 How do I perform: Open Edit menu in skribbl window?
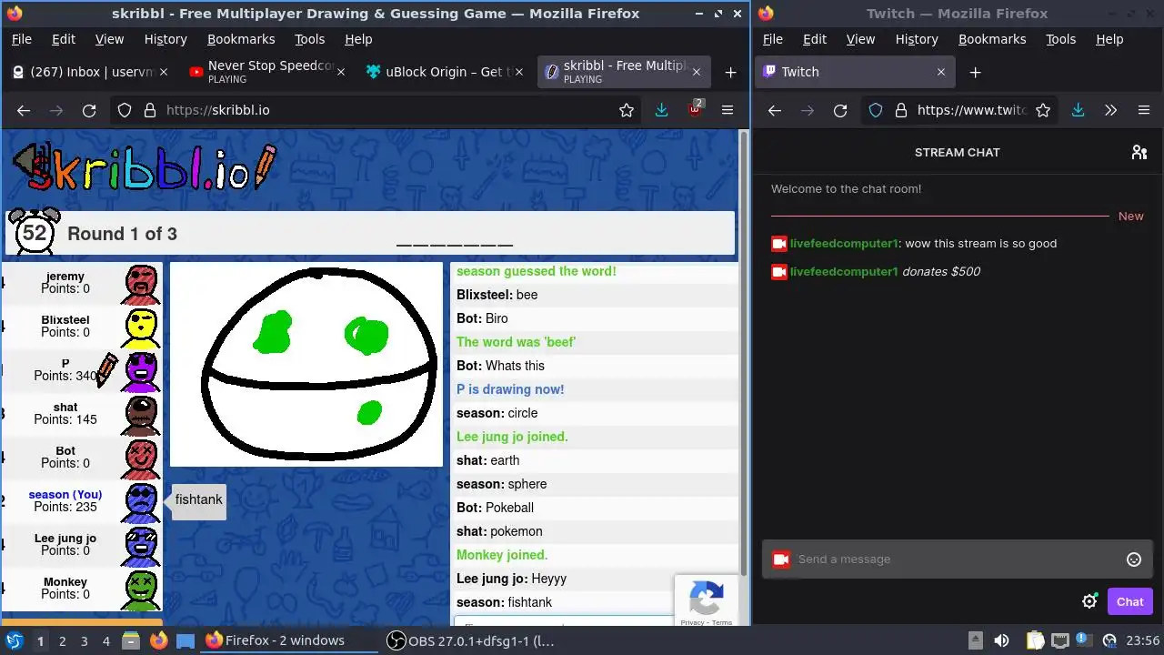click(x=64, y=39)
